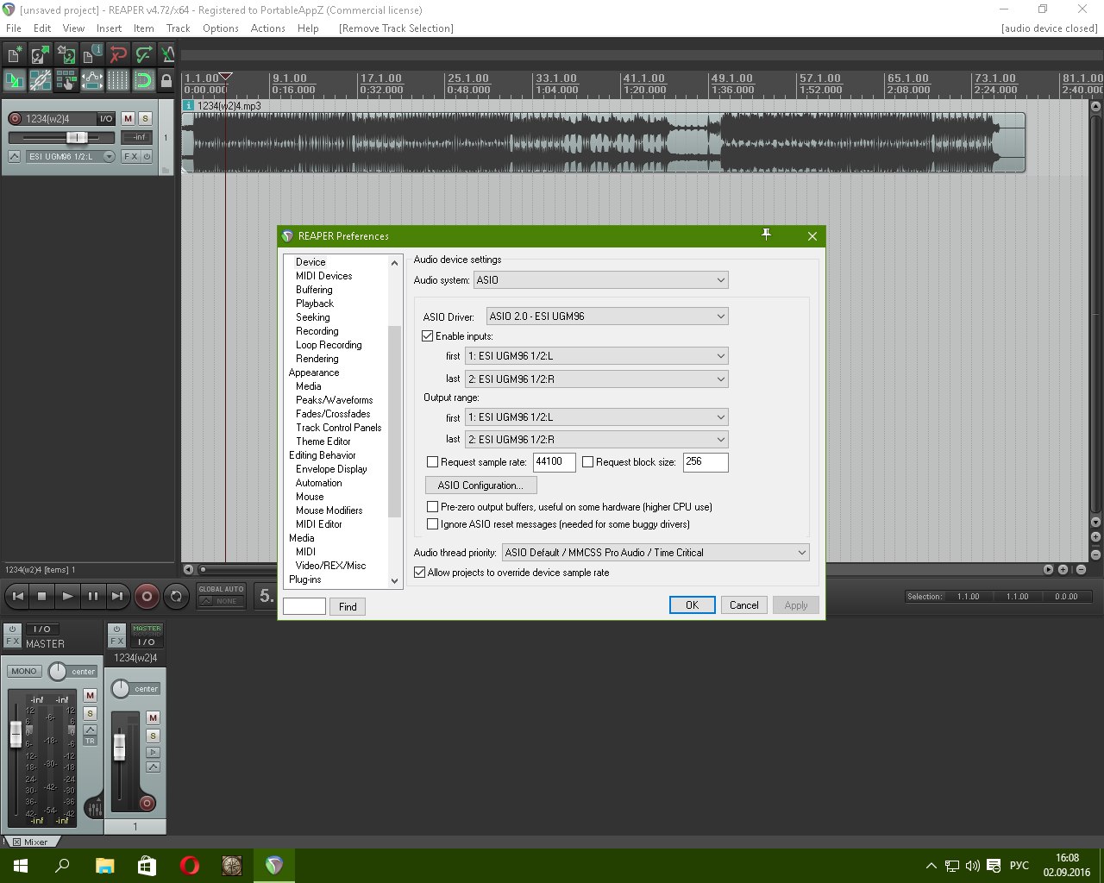Uncheck the Enable inputs checkbox

click(x=428, y=335)
